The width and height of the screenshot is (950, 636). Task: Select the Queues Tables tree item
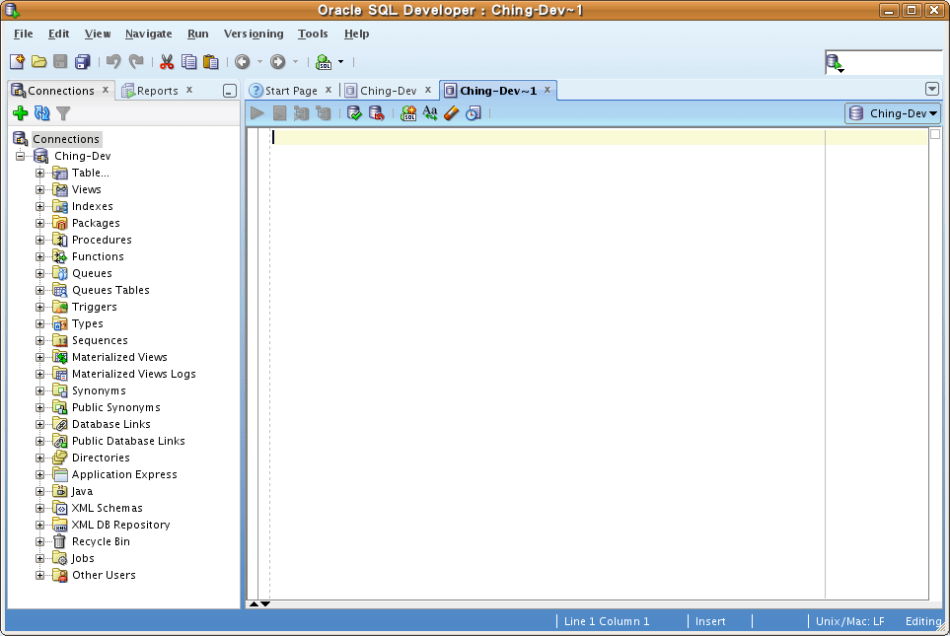click(x=110, y=290)
